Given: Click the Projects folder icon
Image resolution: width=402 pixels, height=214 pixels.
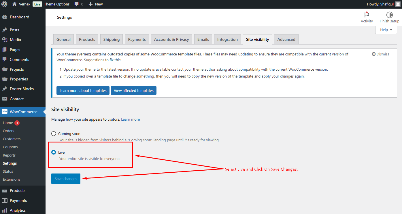Looking at the screenshot, I should coord(5,69).
